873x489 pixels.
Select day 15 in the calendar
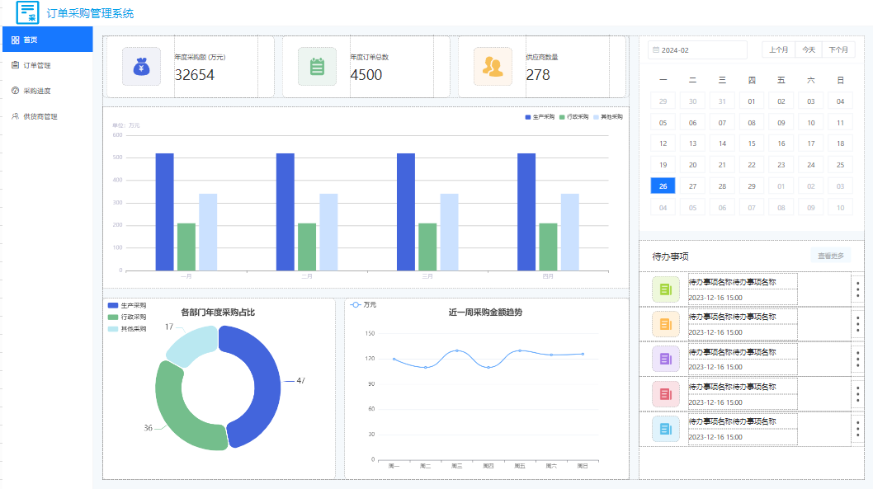[x=752, y=143]
